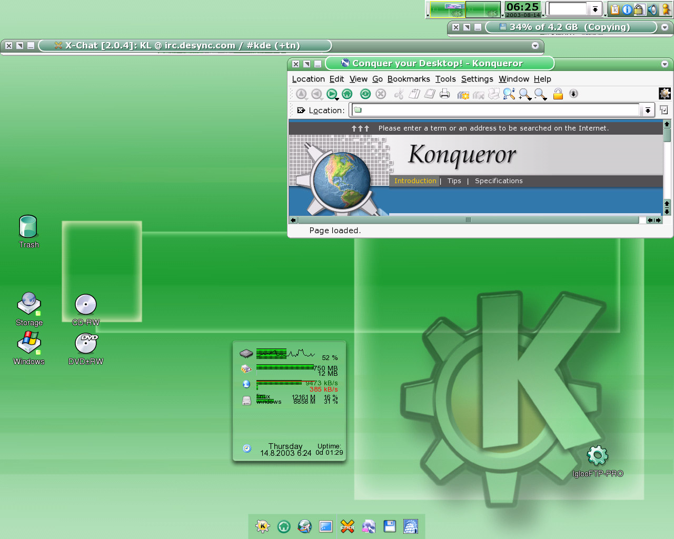Image resolution: width=674 pixels, height=539 pixels.
Task: Clear the Location bar with the X arrow icon
Action: pos(301,111)
